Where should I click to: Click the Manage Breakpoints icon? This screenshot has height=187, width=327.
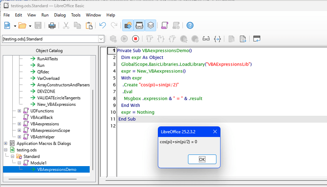(x=195, y=39)
